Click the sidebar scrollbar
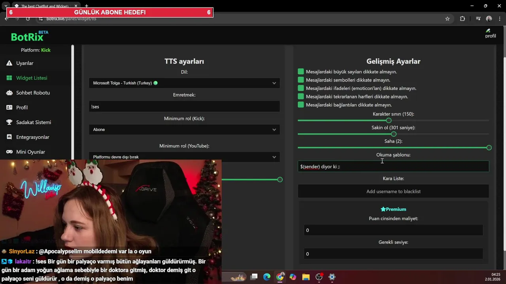 [x=73, y=103]
